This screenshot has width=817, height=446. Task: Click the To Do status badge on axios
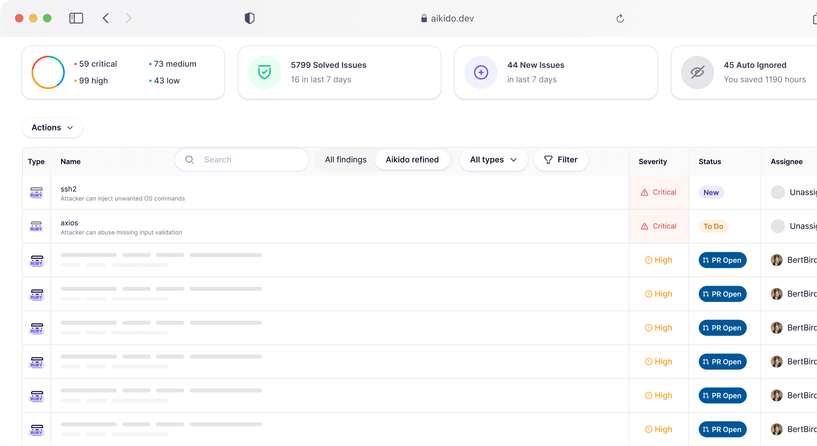tap(713, 226)
